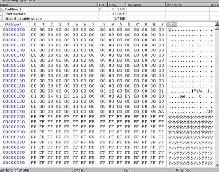Screen dimensions: 219x172
Task: Click the hex scrollbar down arrow
Action: (x=217, y=165)
